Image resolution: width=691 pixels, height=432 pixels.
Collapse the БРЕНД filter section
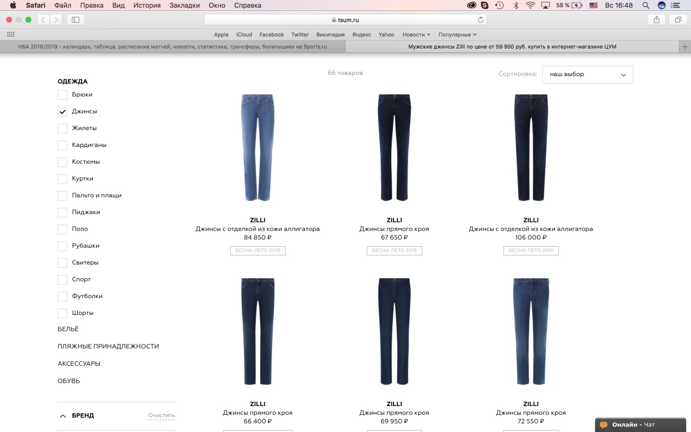pos(63,416)
